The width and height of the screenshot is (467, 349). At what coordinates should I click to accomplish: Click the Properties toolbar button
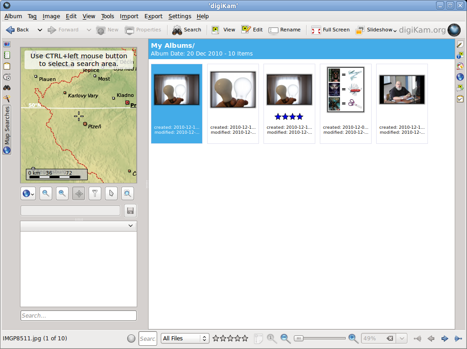143,30
